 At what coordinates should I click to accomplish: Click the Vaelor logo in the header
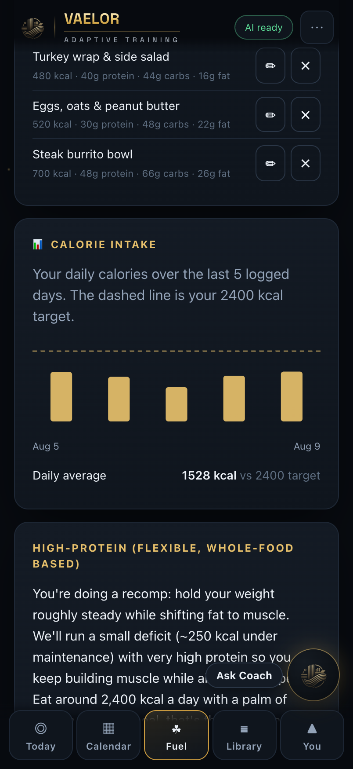pyautogui.click(x=33, y=28)
